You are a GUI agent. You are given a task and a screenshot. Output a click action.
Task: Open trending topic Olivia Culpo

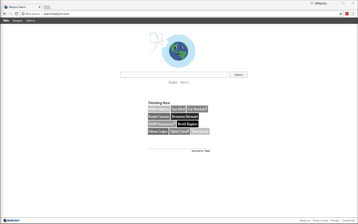tap(158, 132)
